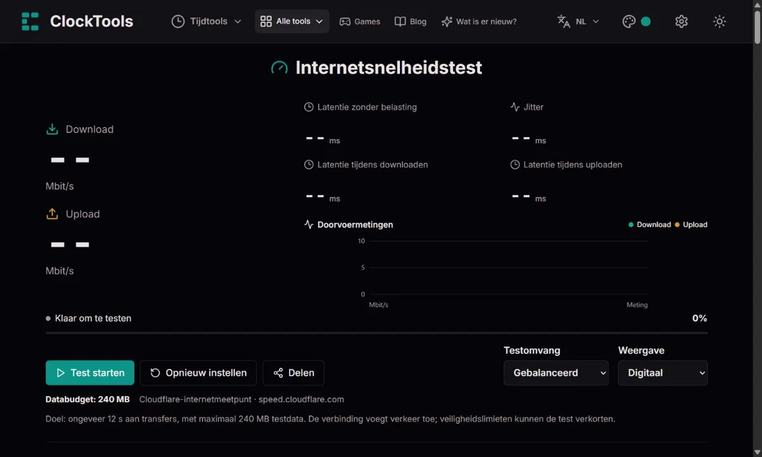Click the Jitter label

click(x=533, y=107)
